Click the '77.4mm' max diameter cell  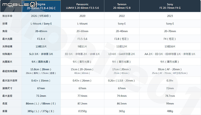click(82, 96)
